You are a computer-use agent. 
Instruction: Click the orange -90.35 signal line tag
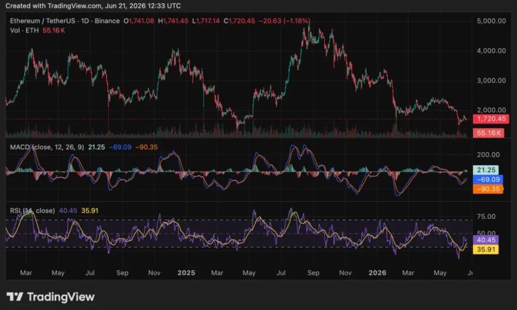pos(488,189)
